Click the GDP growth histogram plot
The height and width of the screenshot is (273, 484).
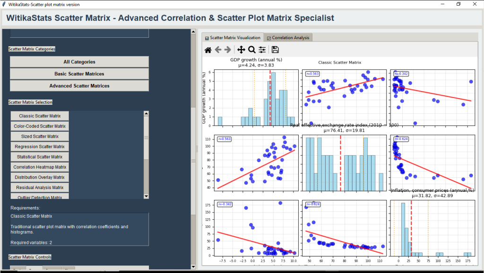coord(256,98)
